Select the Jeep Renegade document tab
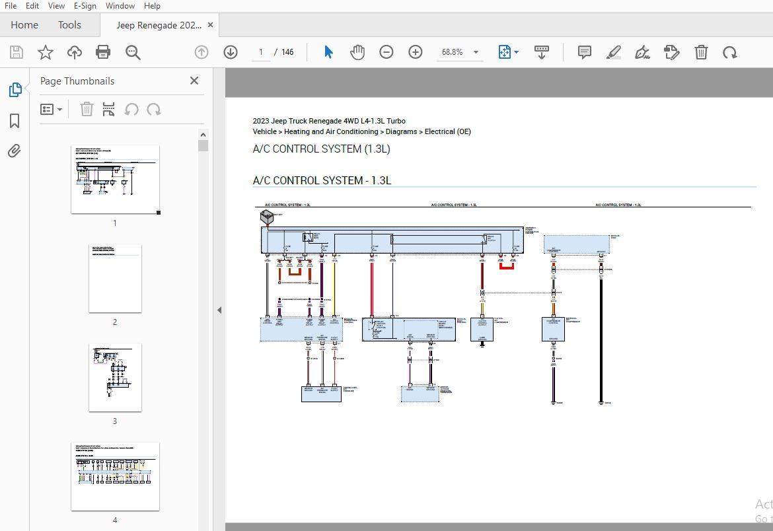The image size is (773, 531). click(159, 25)
